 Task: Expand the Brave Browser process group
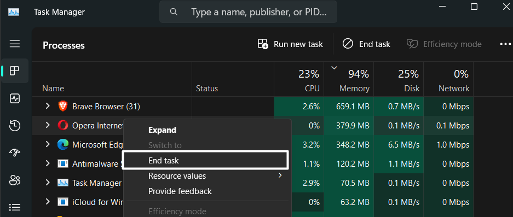click(48, 106)
